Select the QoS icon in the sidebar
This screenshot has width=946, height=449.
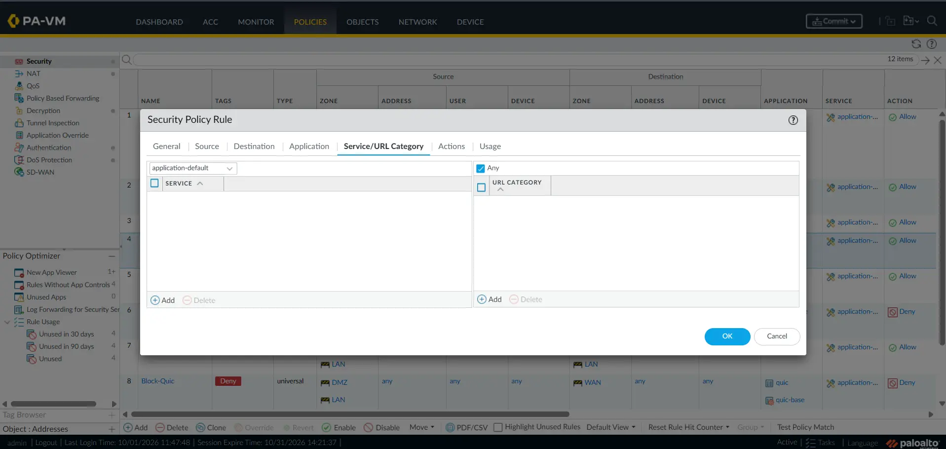tap(19, 86)
